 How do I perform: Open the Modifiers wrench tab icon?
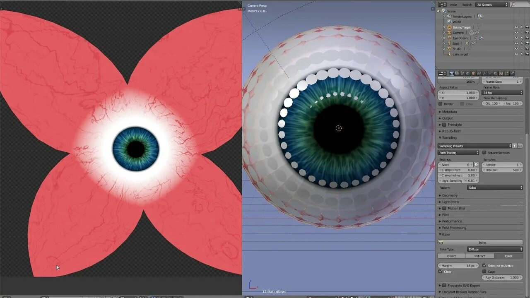484,73
